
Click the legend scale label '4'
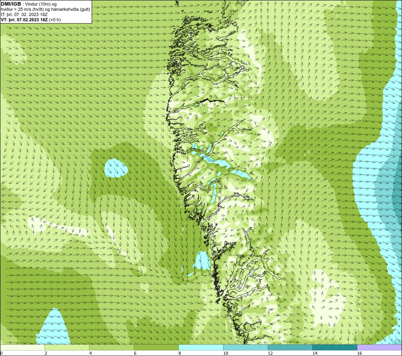coord(90,354)
